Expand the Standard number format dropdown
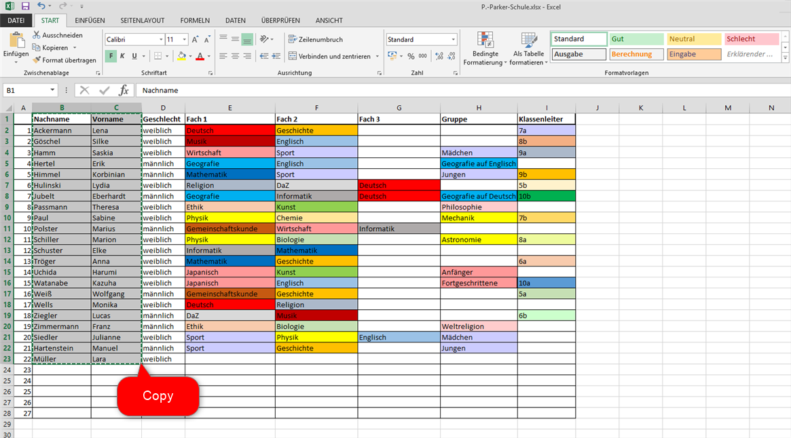Viewport: 791px width, 438px height. coord(453,39)
